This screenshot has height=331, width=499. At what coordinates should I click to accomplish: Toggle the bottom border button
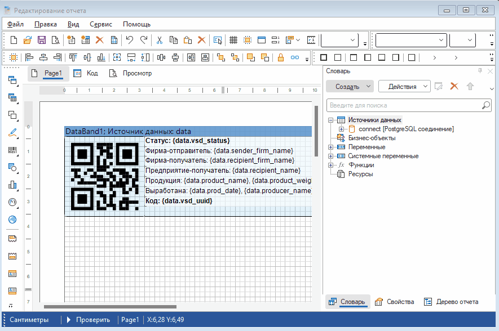[x=382, y=57]
